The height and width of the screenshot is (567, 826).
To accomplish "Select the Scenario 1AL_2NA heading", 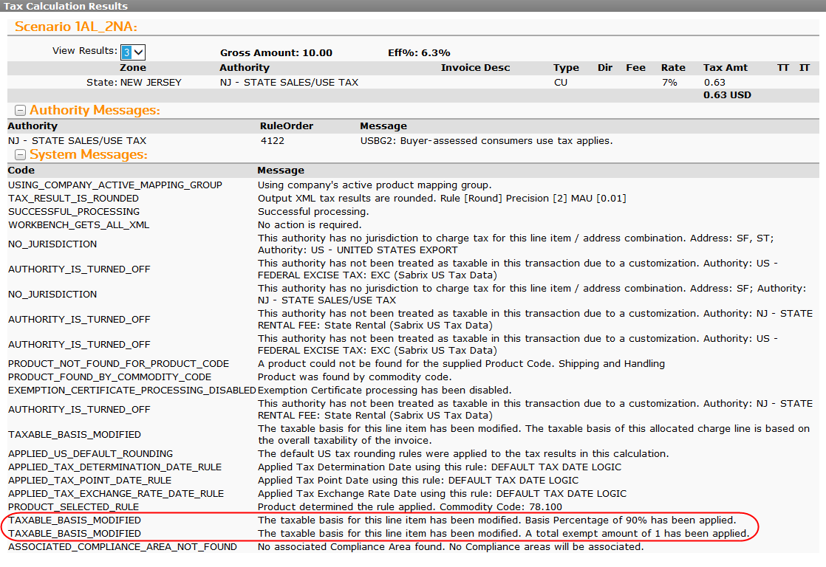I will pos(76,27).
